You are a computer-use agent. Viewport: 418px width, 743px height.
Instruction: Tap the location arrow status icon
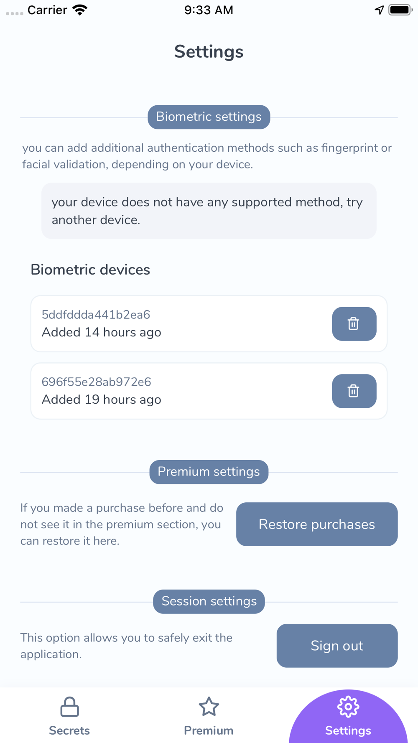(379, 10)
